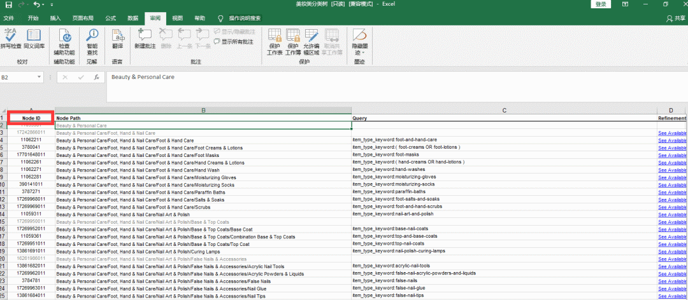Open the 文件 File tab

coord(9,18)
